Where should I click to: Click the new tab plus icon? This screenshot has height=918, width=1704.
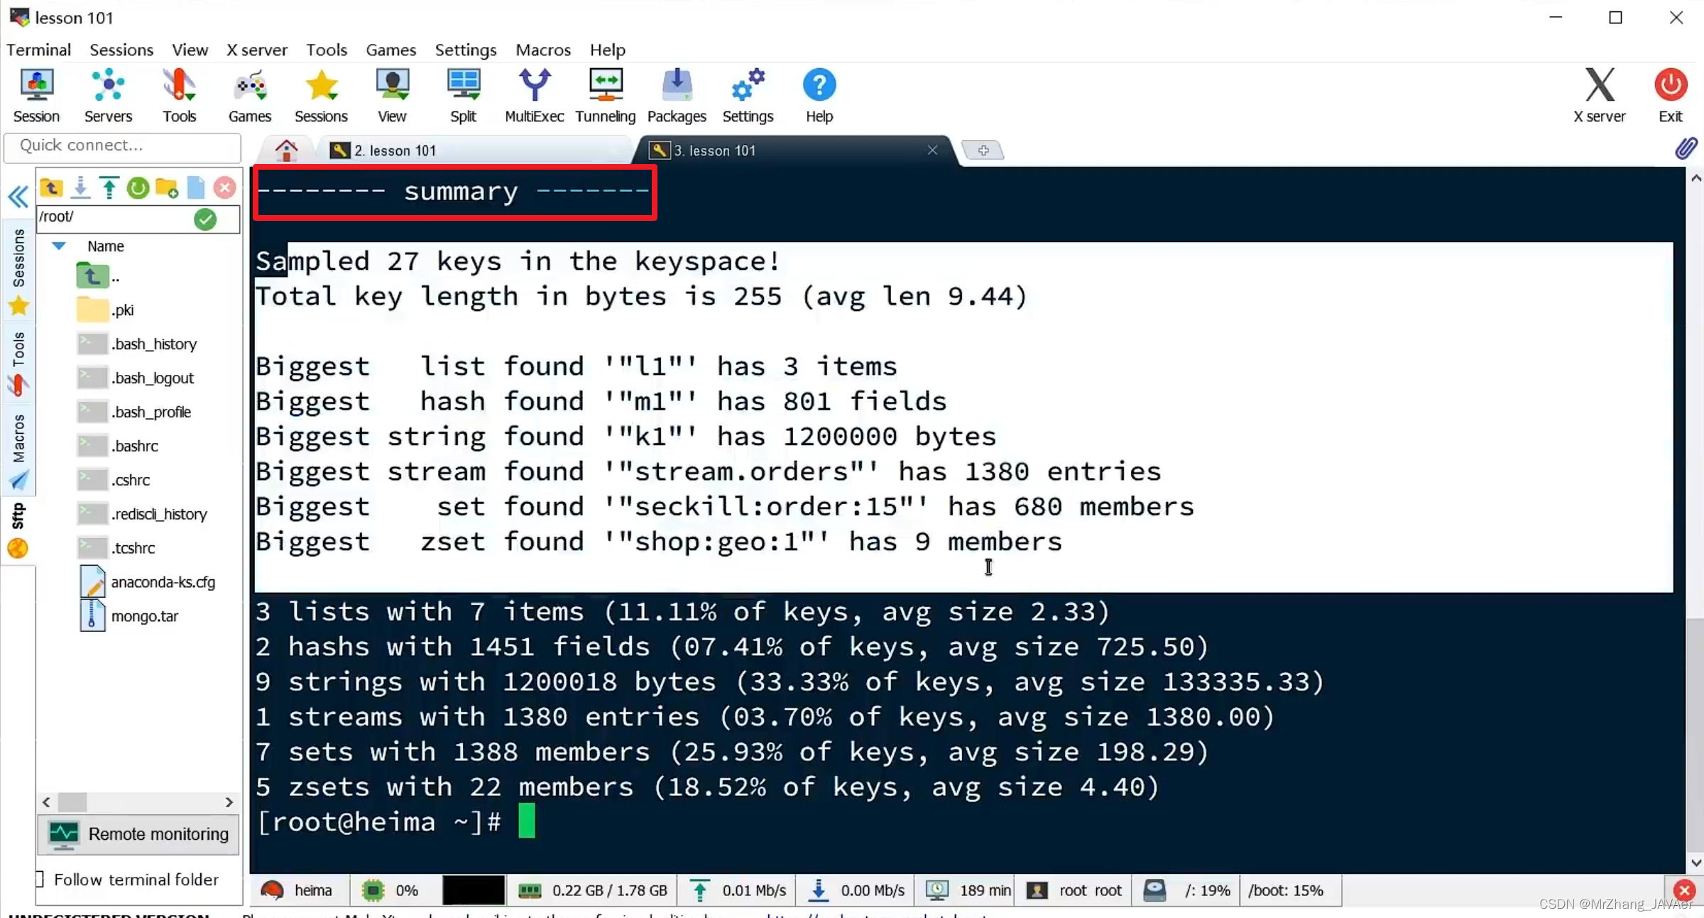pyautogui.click(x=983, y=151)
